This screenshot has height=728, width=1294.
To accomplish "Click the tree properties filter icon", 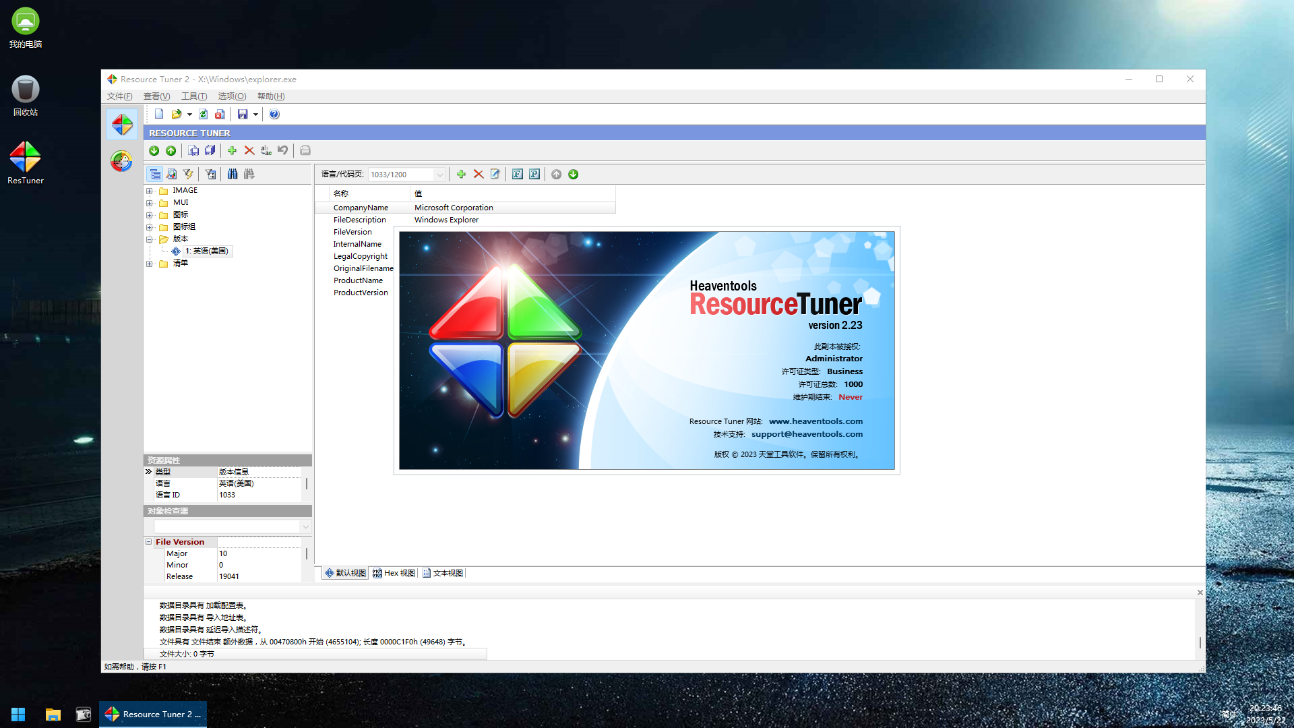I will 211,174.
